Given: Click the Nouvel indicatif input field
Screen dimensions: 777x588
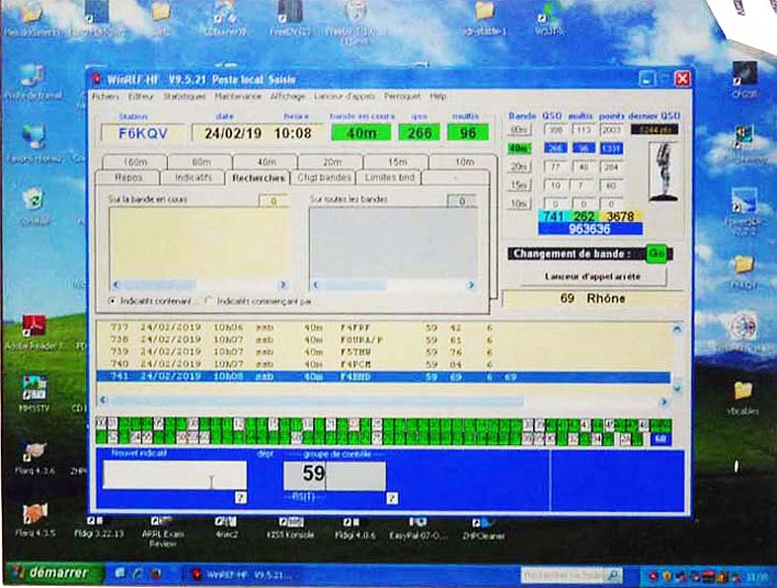Looking at the screenshot, I should pos(175,476).
